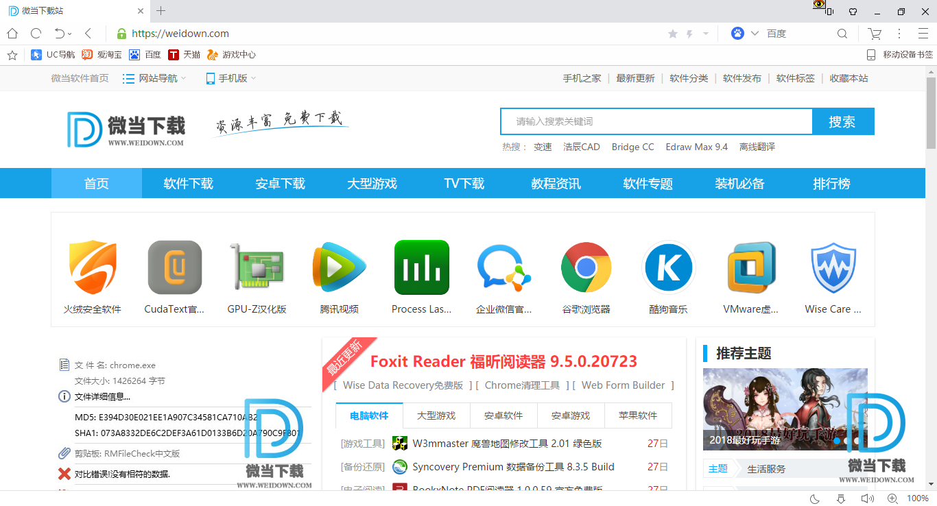This screenshot has width=937, height=506.
Task: Open GPU-Z汉化版 icon
Action: point(257,267)
